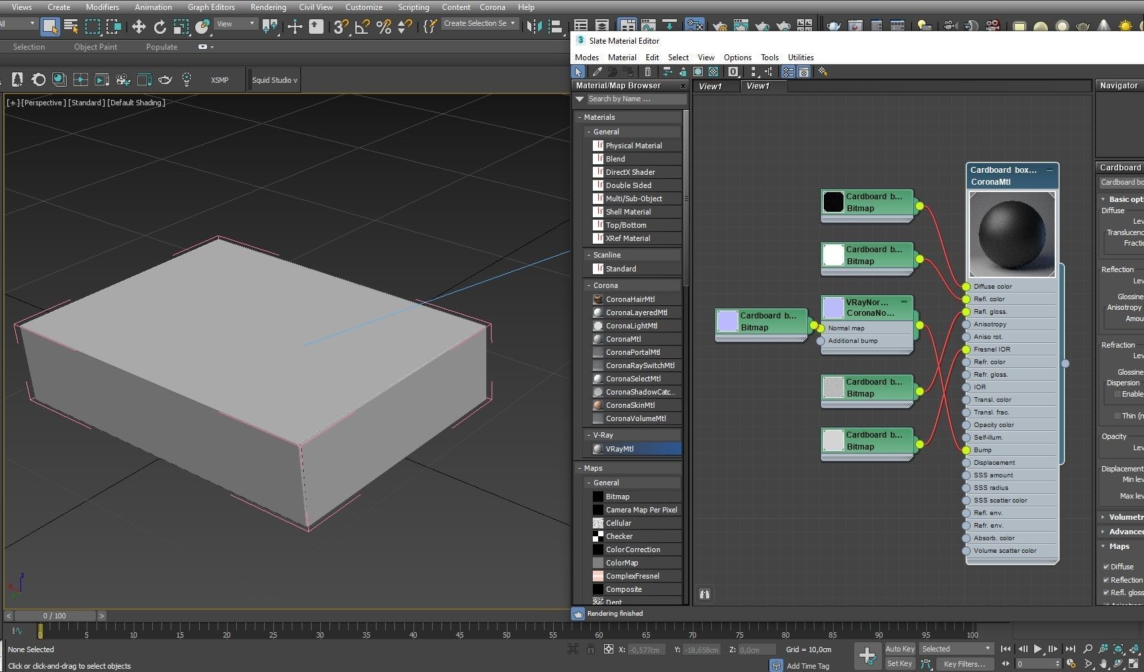This screenshot has height=672, width=1144.
Task: Open the Material menu in Slate editor
Action: [x=622, y=58]
